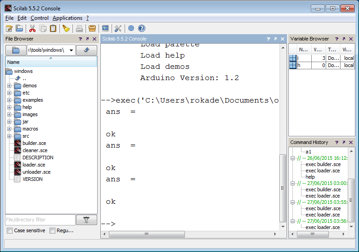359x252 pixels.
Task: Collapse the 27/06/2015 03:55 history session
Action: coord(292,202)
